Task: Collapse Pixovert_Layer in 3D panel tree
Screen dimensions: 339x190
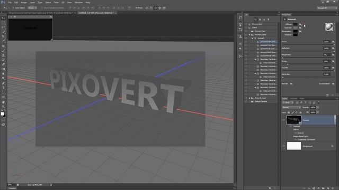Action: coord(249,35)
